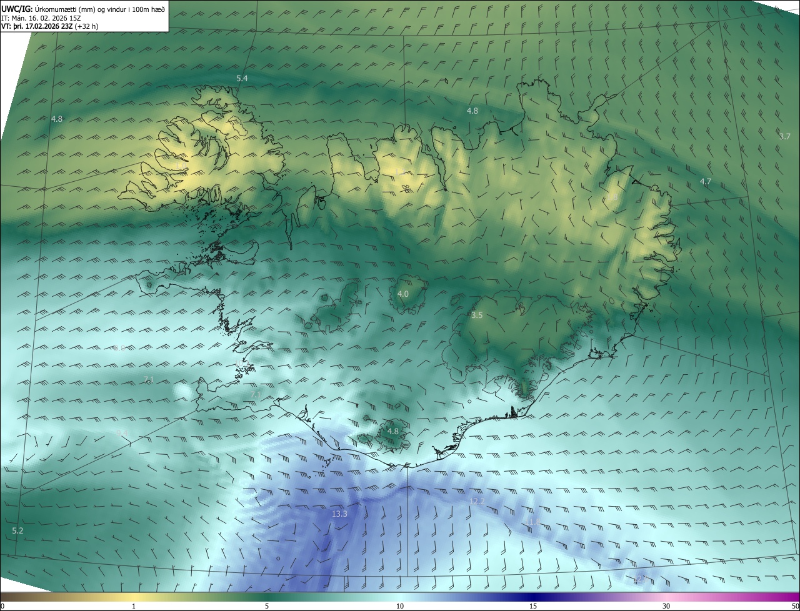Viewport: 800px width, 611px height.
Task: Click the "30" tick label on the color scale
Action: [x=666, y=606]
